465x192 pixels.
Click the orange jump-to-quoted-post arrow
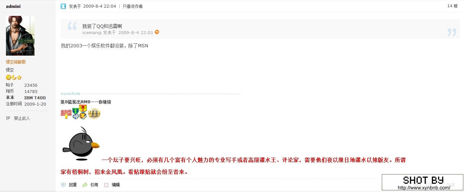point(157,32)
